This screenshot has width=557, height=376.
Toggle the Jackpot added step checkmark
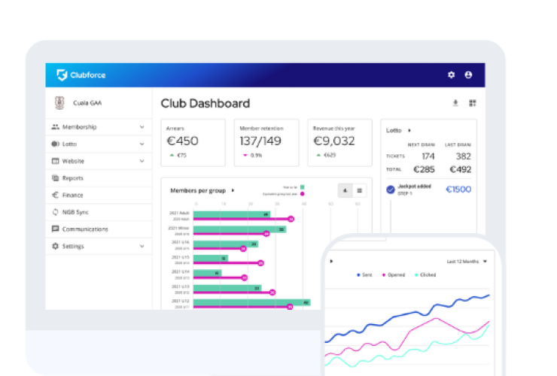pyautogui.click(x=390, y=190)
